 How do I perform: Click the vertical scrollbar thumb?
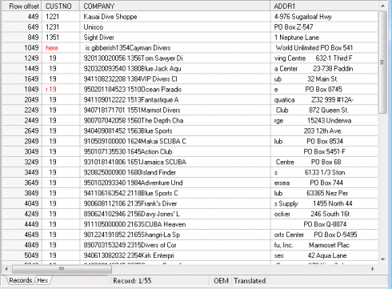tap(382, 62)
